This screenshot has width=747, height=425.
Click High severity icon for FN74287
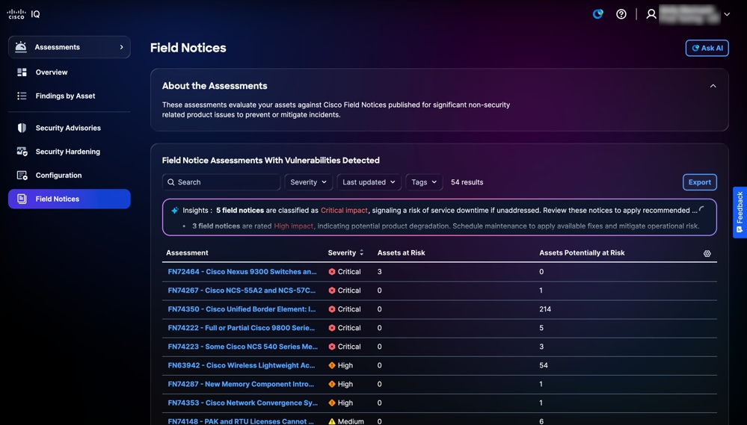pyautogui.click(x=332, y=384)
